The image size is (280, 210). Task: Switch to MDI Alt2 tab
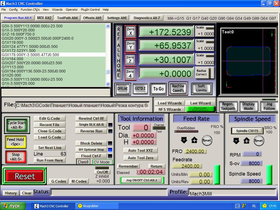click(44, 18)
